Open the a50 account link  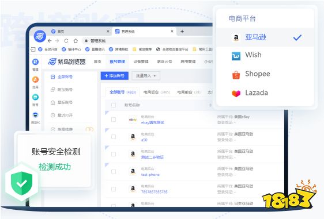[x=144, y=140]
